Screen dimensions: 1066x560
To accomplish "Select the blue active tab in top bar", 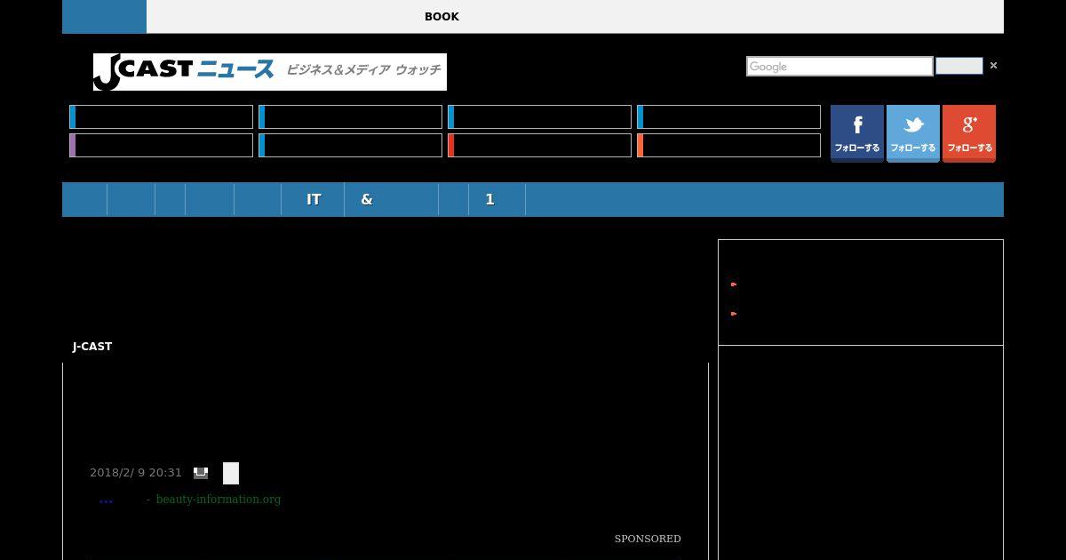I will [x=104, y=17].
